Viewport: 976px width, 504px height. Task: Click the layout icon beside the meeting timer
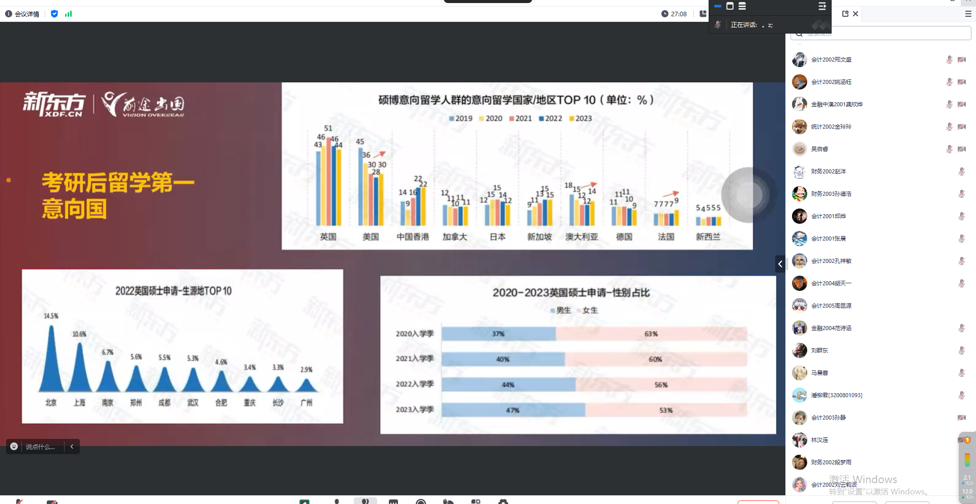[x=703, y=14]
